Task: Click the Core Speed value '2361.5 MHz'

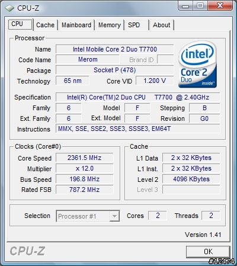Action: point(85,158)
